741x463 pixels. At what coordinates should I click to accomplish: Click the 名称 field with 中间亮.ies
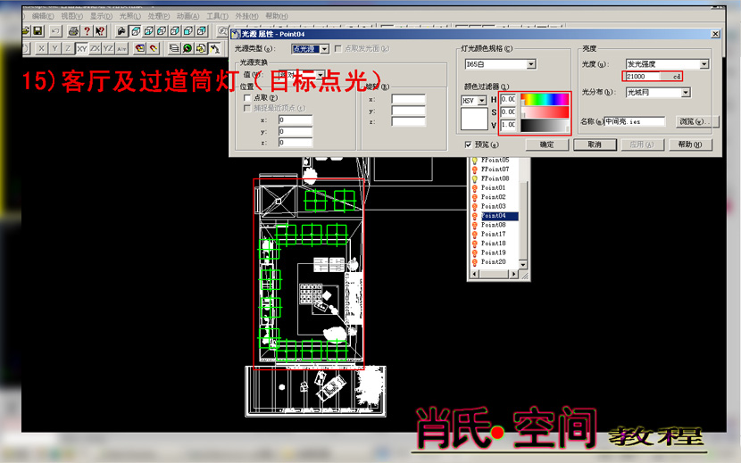point(634,121)
